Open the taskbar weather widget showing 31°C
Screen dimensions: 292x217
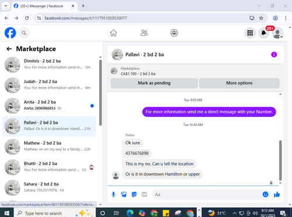point(217,213)
